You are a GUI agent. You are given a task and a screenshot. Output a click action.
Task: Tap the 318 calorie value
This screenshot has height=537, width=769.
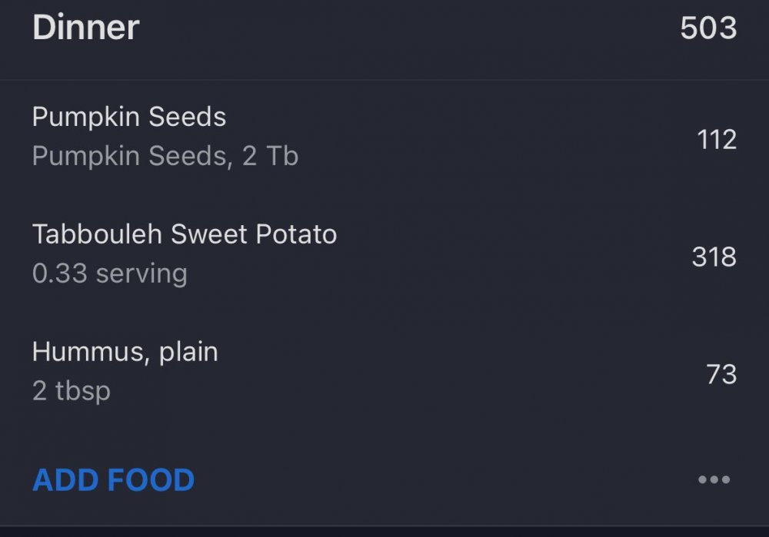point(714,257)
